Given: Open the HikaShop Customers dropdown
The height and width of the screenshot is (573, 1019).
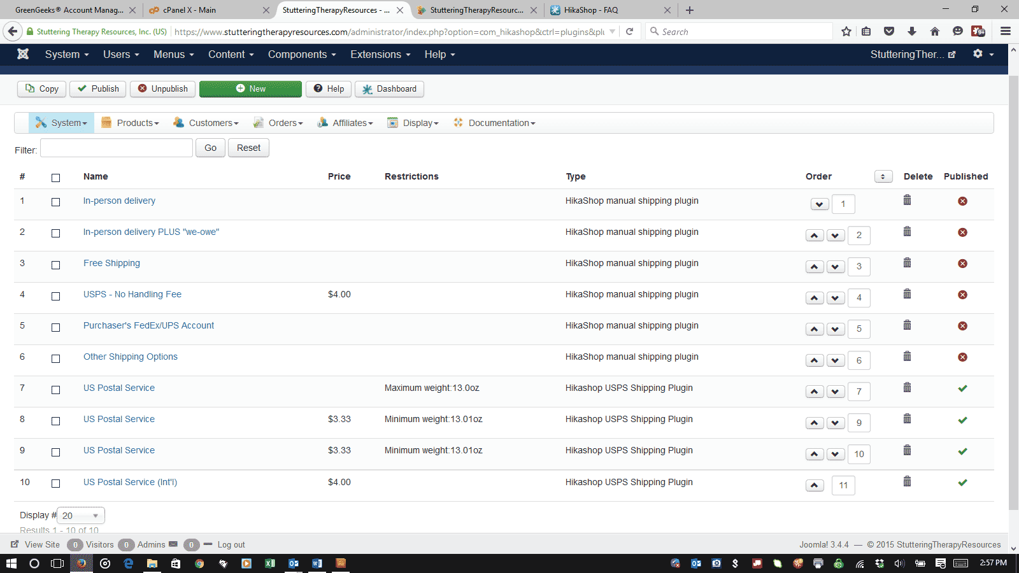Looking at the screenshot, I should pos(206,123).
